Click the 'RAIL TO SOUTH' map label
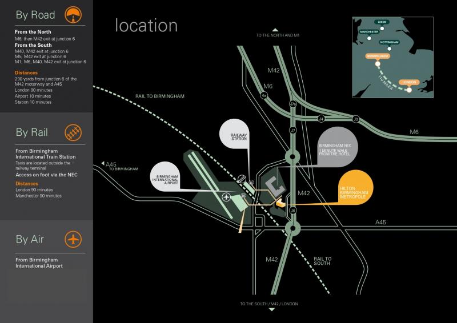 [x=322, y=261]
